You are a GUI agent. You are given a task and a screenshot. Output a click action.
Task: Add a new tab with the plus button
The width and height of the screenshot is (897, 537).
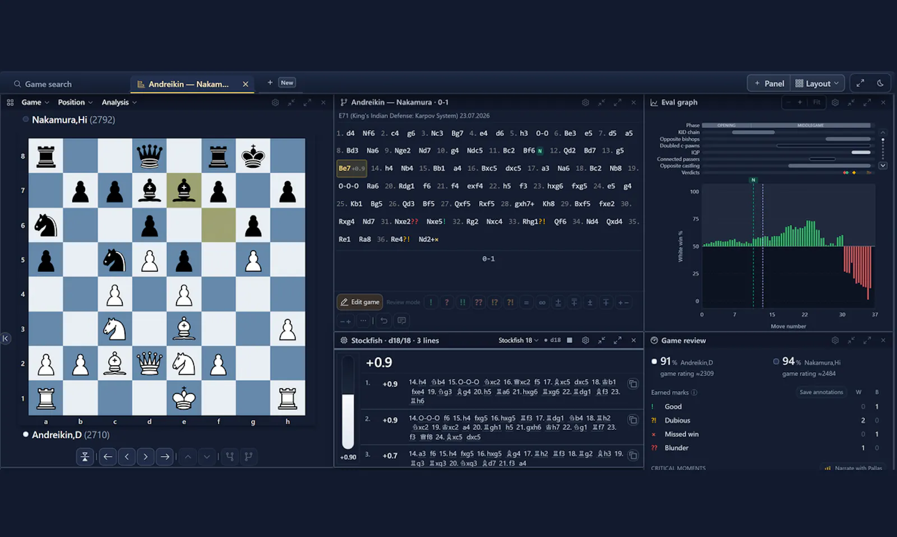click(270, 82)
